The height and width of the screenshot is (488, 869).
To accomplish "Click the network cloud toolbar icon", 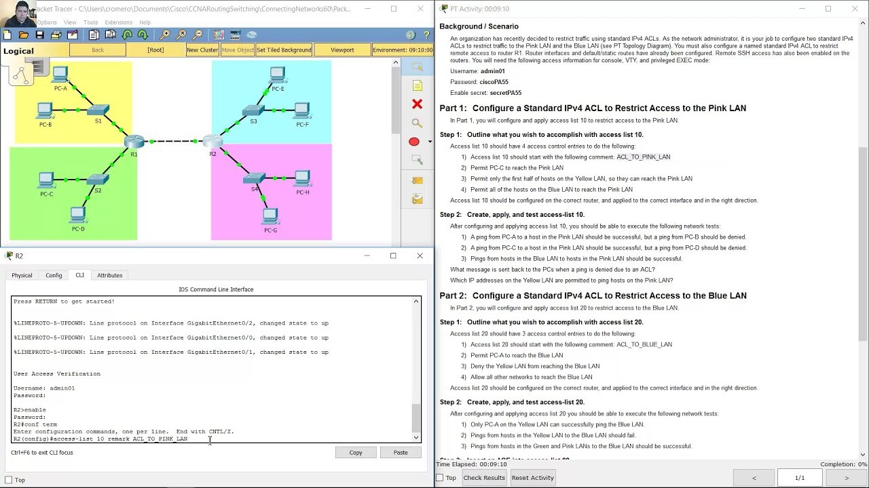I will pos(252,35).
